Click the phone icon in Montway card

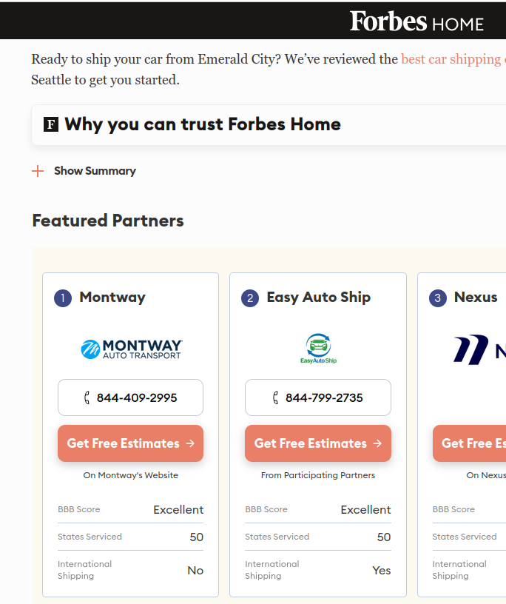click(x=87, y=398)
